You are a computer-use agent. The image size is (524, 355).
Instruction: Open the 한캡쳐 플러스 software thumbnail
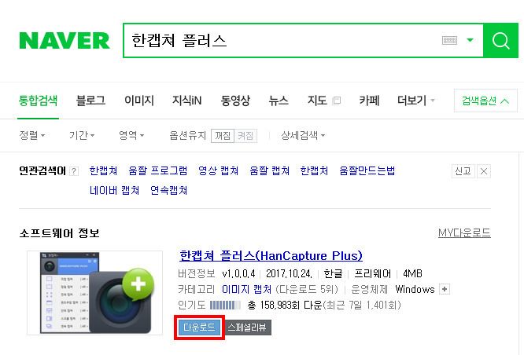(x=95, y=293)
